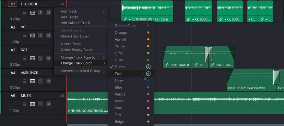Pick the Olive track color
Screen dimensions: 284x126
point(131,60)
